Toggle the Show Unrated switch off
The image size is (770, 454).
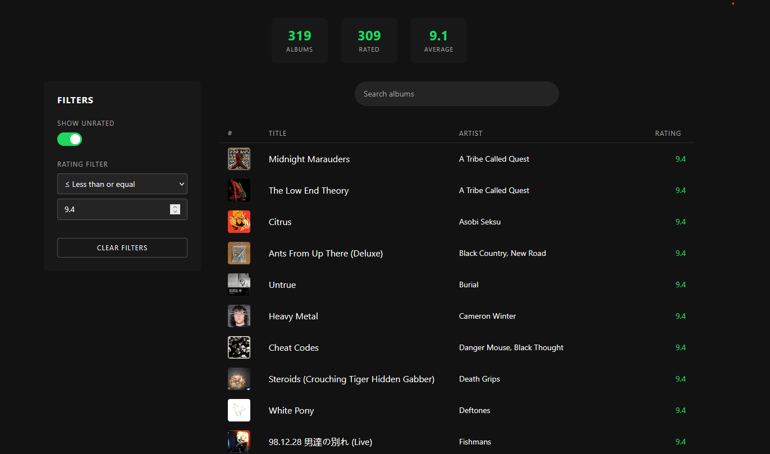pyautogui.click(x=70, y=139)
